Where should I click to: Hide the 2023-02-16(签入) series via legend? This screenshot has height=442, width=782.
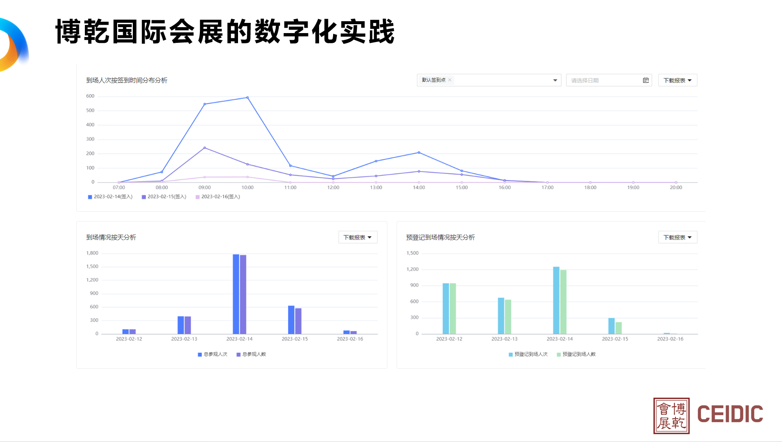pos(220,196)
